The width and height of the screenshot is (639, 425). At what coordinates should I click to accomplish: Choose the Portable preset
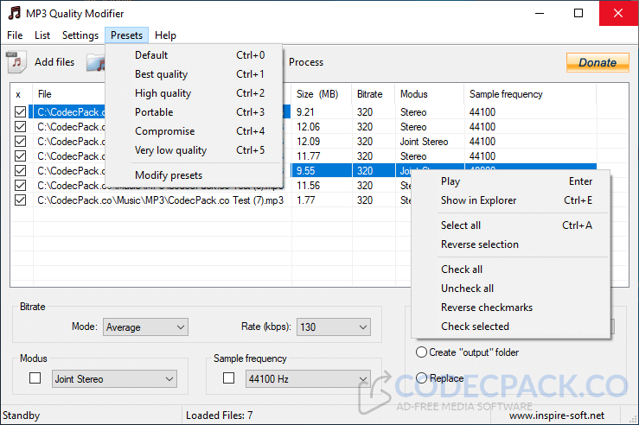194,112
